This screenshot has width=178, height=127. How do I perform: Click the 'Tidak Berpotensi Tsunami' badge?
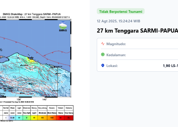click(121, 11)
